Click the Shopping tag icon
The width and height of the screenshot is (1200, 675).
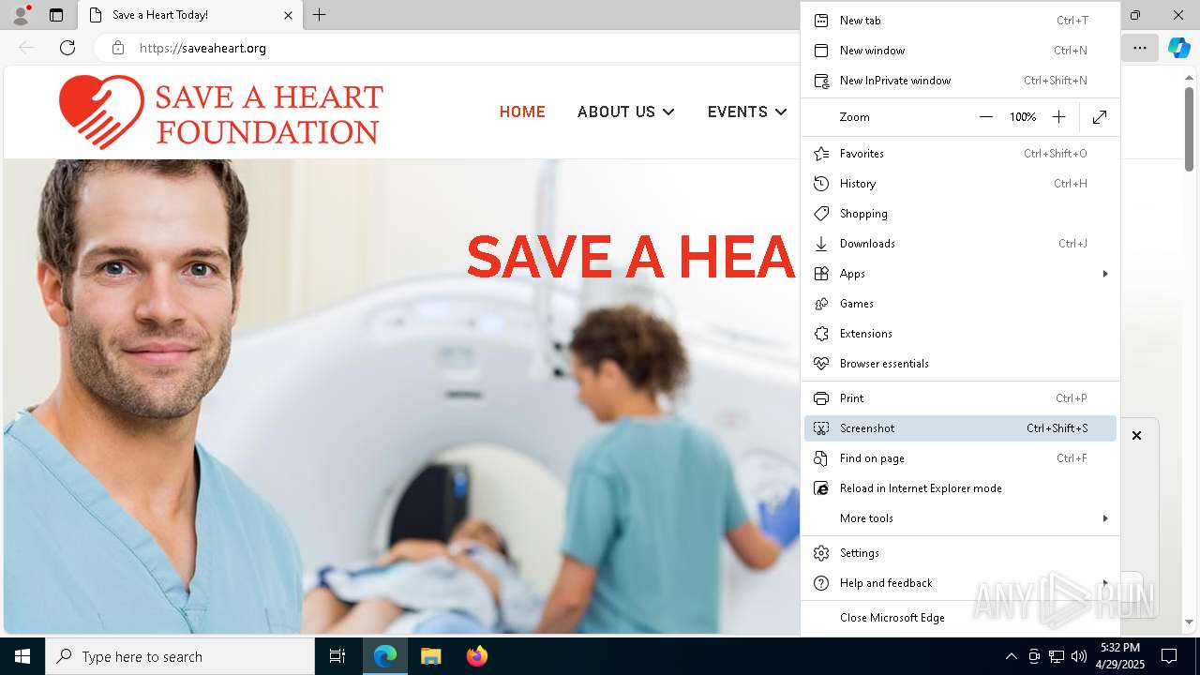point(821,214)
